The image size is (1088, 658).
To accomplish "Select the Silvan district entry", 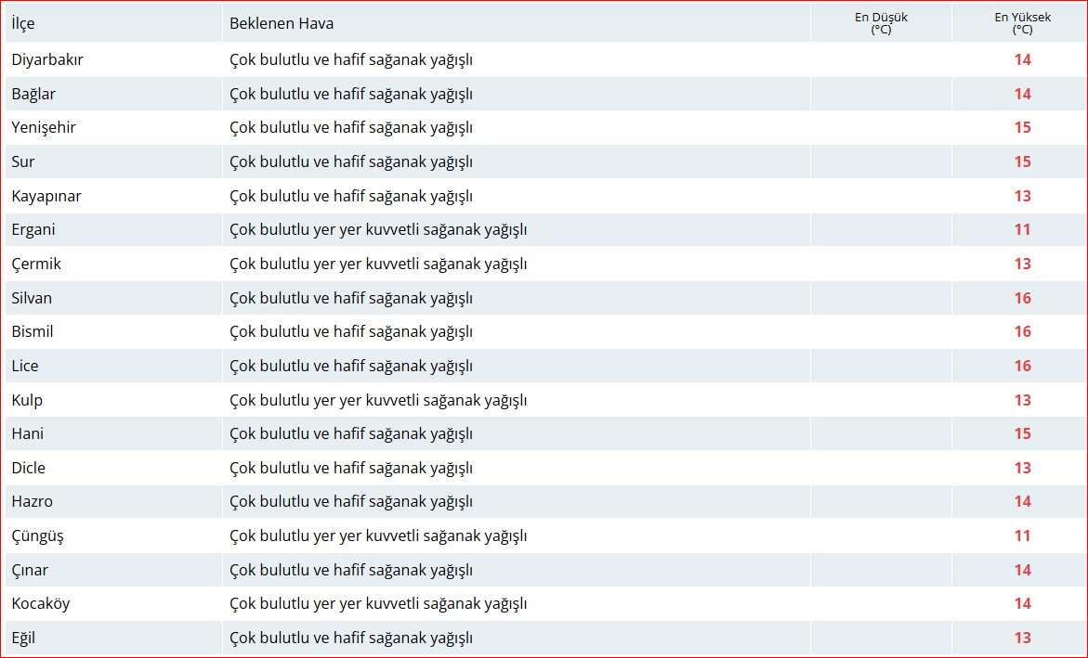I will click(x=31, y=297).
